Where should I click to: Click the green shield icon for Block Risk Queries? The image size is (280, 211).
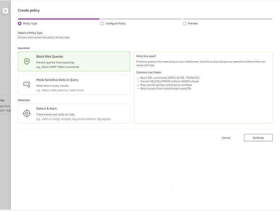(x=27, y=62)
